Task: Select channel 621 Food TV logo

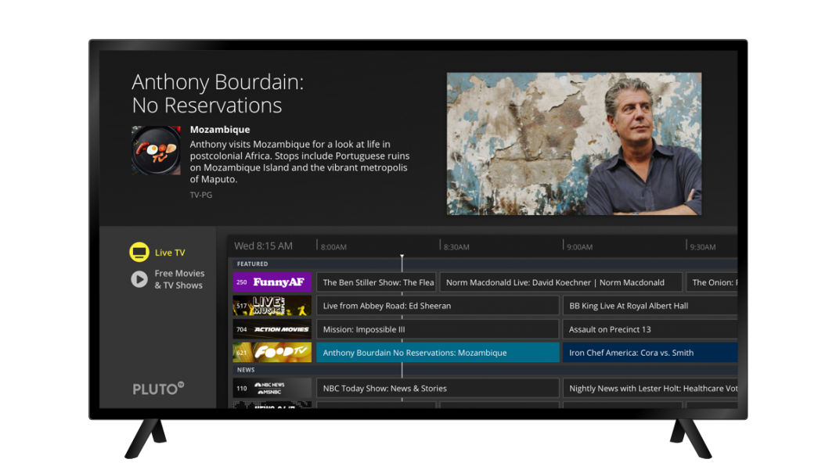Action: coord(272,353)
